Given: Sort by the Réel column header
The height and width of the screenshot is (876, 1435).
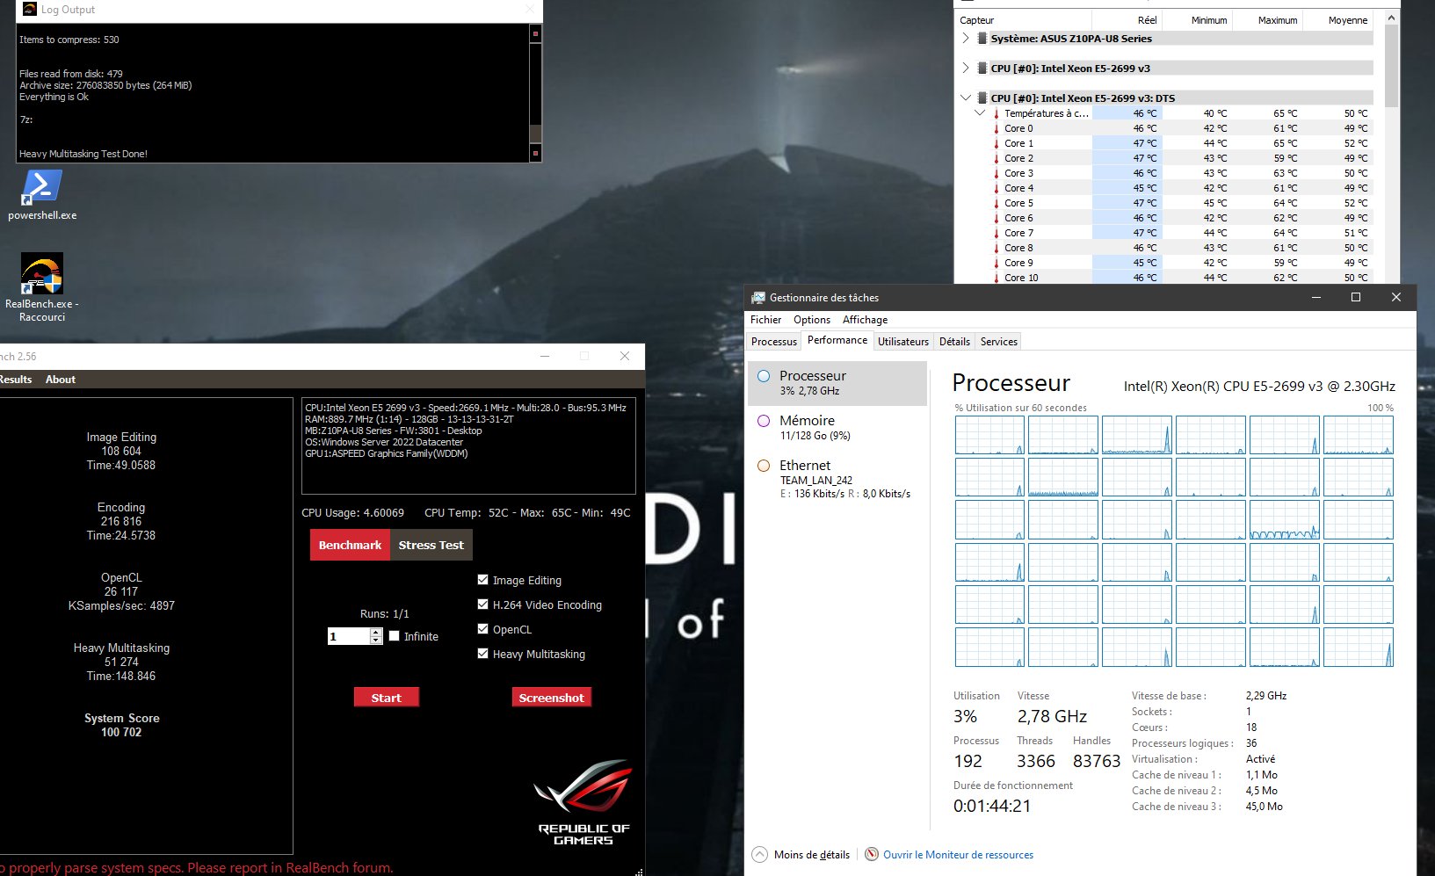Looking at the screenshot, I should click(x=1127, y=19).
